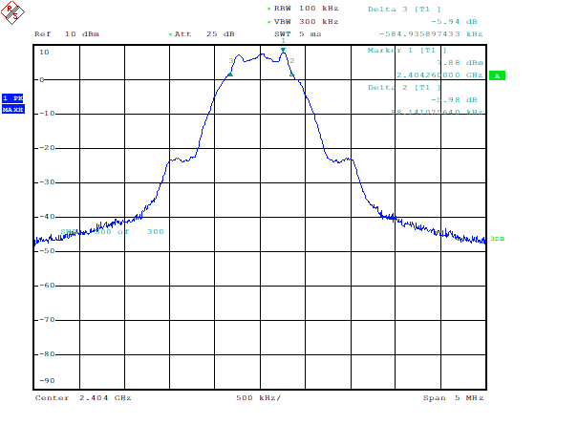Screen dimensions: 578x425
Task: Click the -90 axis level label
Action: tap(47, 380)
